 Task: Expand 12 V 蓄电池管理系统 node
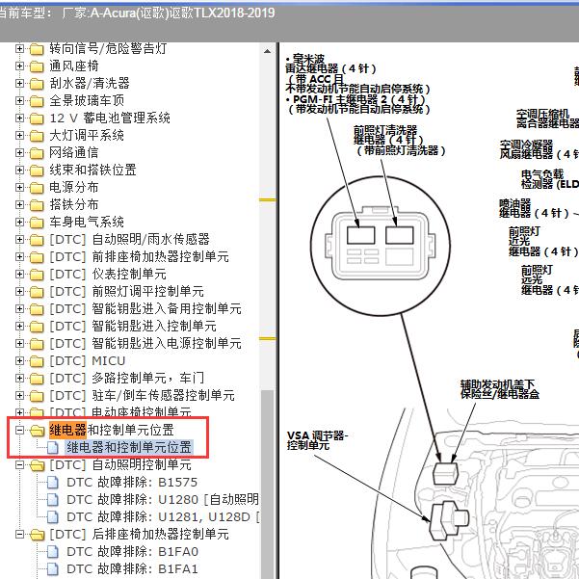point(19,118)
